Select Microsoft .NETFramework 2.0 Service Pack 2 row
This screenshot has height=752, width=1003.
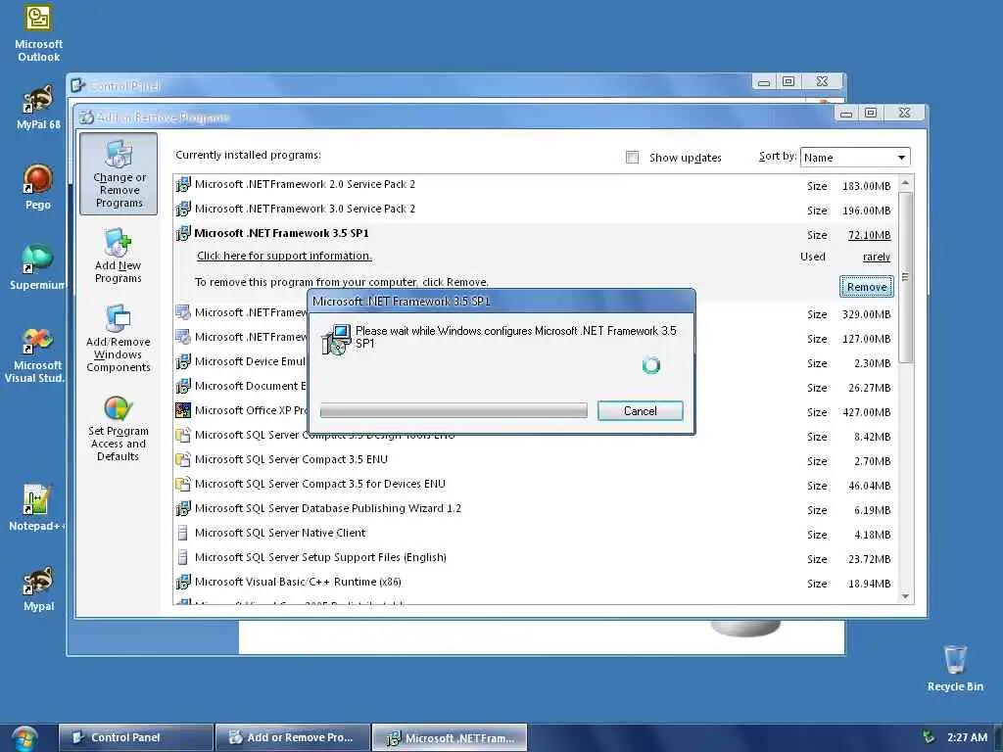536,184
